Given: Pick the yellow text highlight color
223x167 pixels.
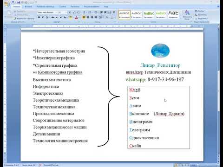Looking at the screenshot, I should [x=71, y=18].
